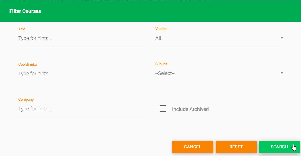
Task: Click the Filter Courses header title
Action: [25, 11]
